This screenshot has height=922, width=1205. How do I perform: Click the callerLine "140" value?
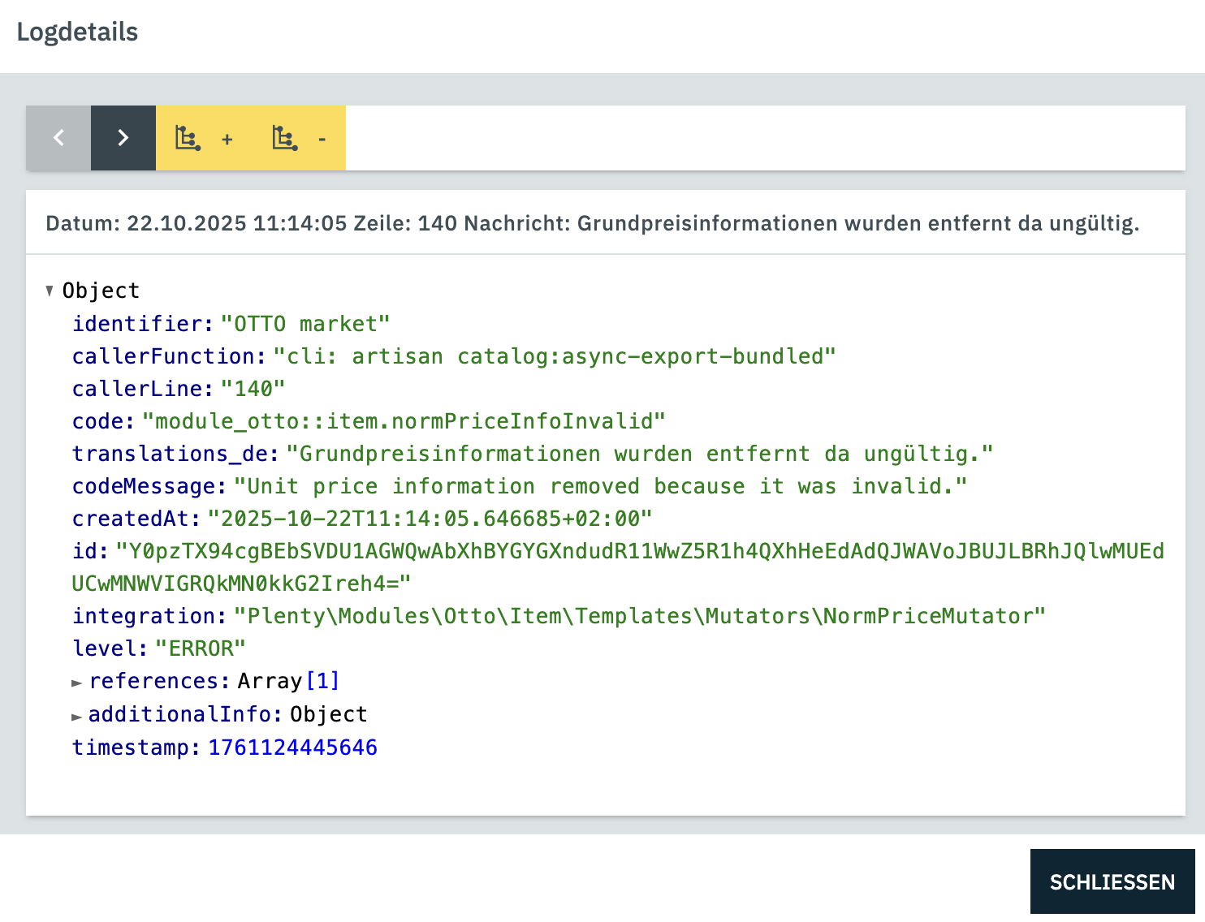pyautogui.click(x=253, y=389)
